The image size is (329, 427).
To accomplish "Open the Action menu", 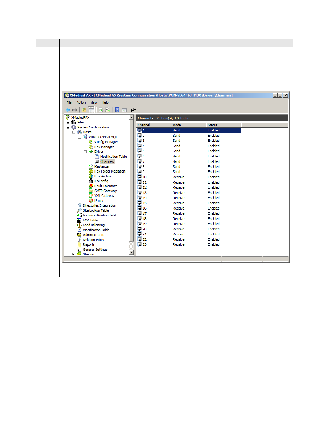I will coord(81,103).
